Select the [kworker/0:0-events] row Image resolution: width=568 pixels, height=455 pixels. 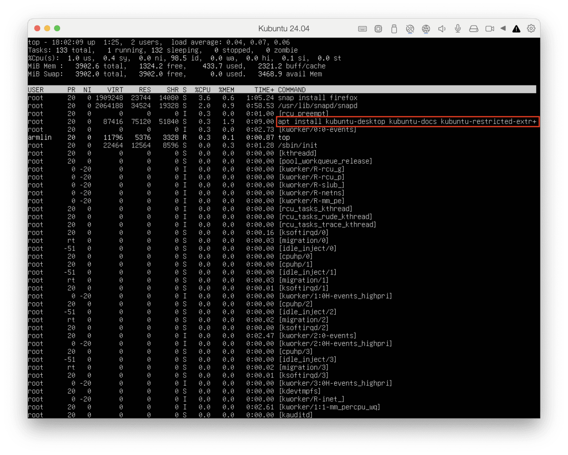pyautogui.click(x=282, y=129)
